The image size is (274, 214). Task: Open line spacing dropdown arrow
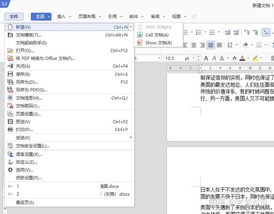(x=237, y=45)
